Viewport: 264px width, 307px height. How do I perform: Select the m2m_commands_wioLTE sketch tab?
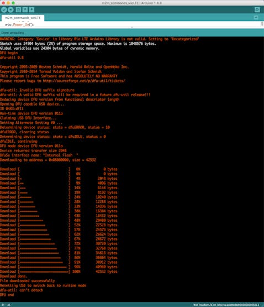point(23,18)
